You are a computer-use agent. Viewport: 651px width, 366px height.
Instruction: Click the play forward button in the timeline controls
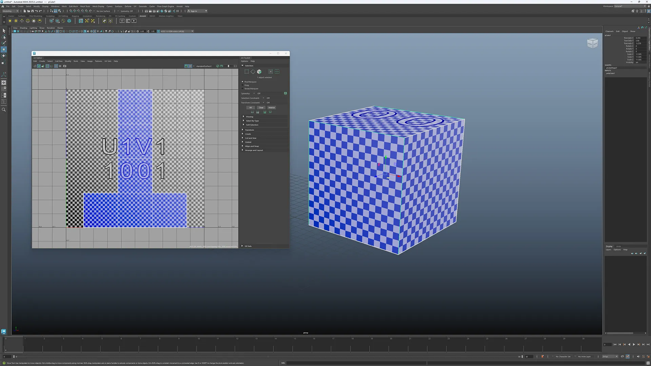(634, 345)
